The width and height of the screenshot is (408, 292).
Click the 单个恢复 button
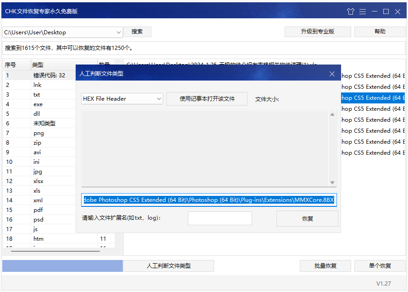380,265
